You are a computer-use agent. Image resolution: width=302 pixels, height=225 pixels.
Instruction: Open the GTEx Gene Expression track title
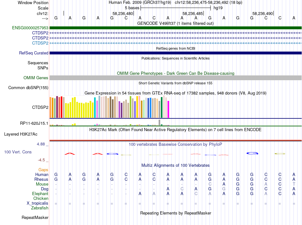click(175, 93)
